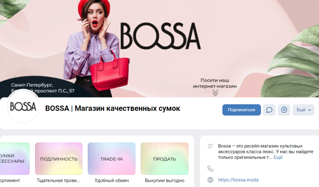Click the chevron arrow in Ещё button
The width and height of the screenshot is (319, 187).
pyautogui.click(x=310, y=110)
